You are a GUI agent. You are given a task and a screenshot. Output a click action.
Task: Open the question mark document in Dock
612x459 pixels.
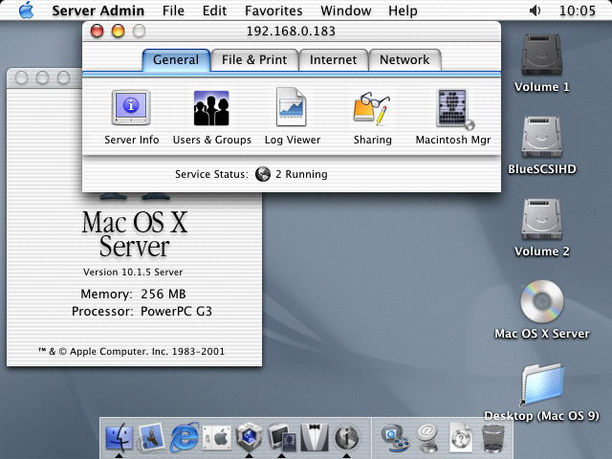(x=461, y=437)
